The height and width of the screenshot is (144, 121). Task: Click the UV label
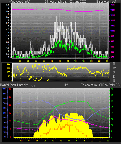[66, 85]
